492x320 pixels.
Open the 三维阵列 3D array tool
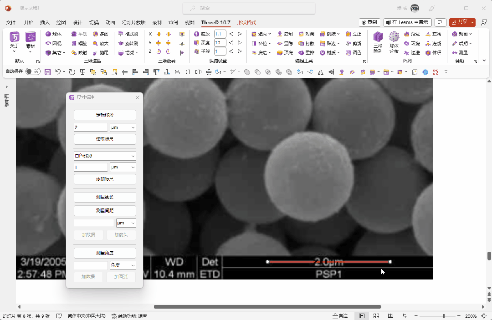click(x=378, y=43)
